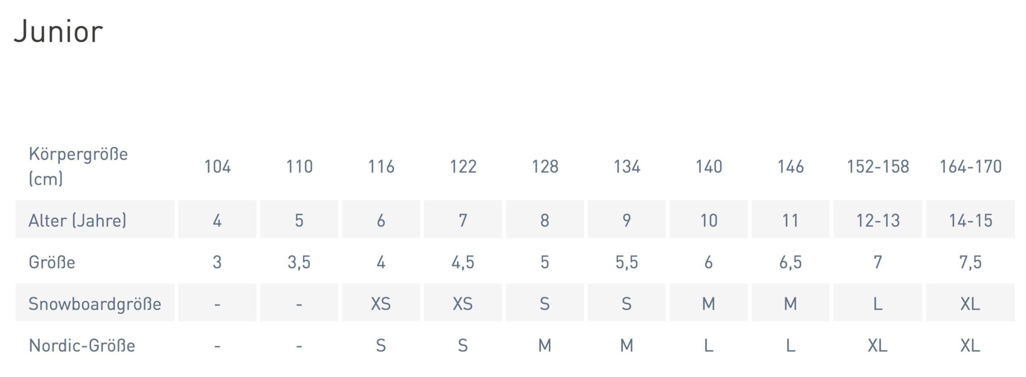
Task: Select body height value 134
Action: [627, 167]
